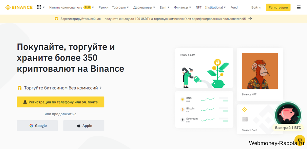Follow the arrow in the promo banner
307x149 pixels.
(250, 19)
